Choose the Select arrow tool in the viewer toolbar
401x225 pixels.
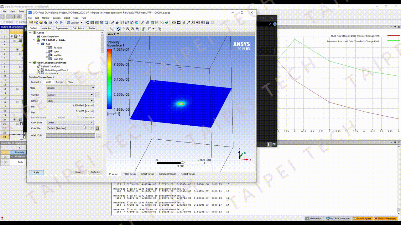click(111, 29)
